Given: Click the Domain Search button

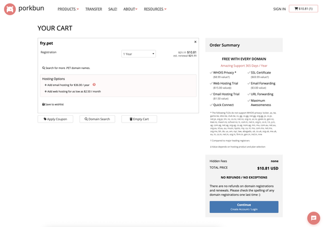Looking at the screenshot, I should (x=97, y=119).
